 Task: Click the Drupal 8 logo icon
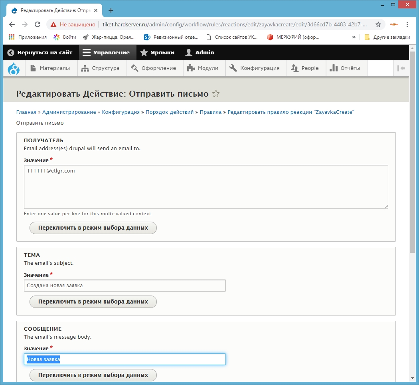14,68
